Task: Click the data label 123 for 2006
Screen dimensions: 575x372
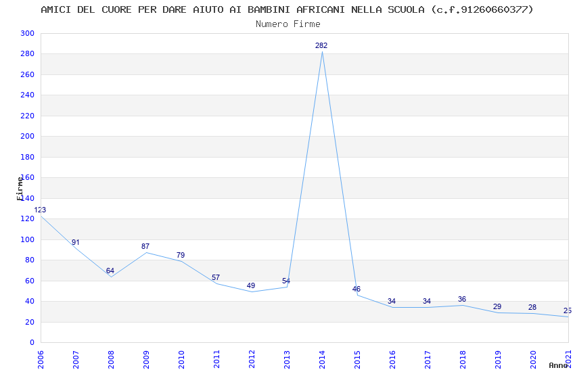Action: [40, 210]
